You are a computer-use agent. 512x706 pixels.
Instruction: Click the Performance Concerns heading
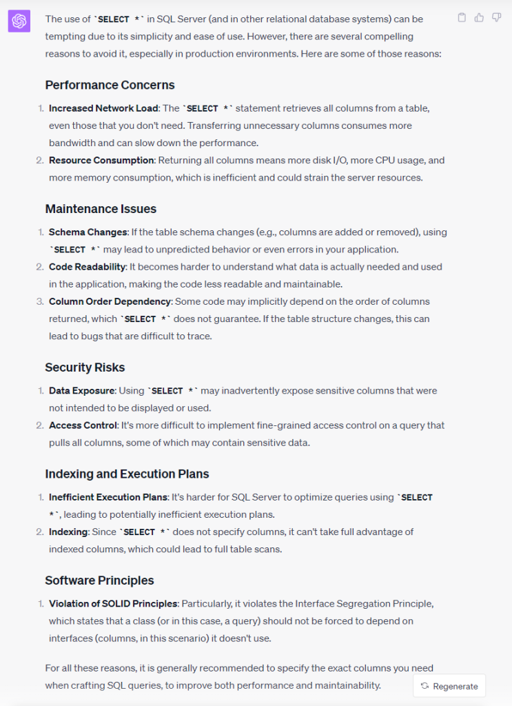(110, 85)
